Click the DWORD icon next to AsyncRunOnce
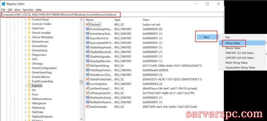267x121 pixels. (88, 38)
